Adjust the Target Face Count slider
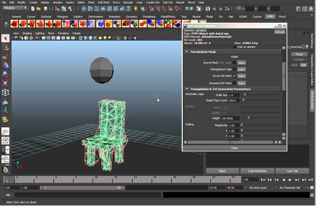The width and height of the screenshot is (316, 206). pos(244,100)
